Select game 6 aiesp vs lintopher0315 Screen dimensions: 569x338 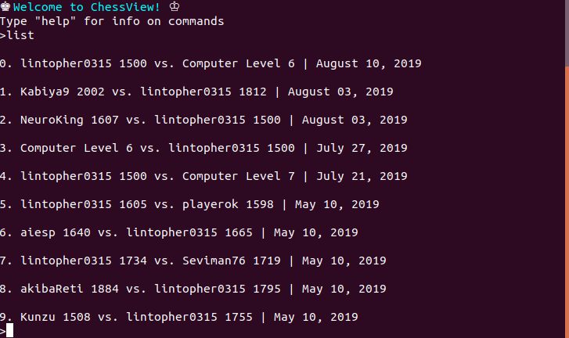tap(179, 232)
